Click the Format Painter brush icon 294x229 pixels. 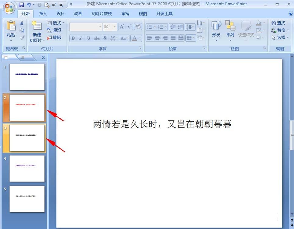click(22, 38)
